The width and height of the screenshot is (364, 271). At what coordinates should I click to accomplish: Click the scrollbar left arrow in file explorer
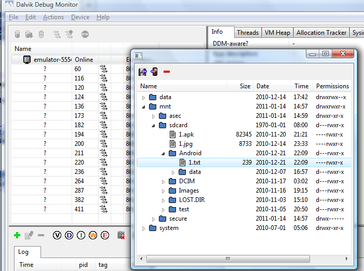(141, 259)
